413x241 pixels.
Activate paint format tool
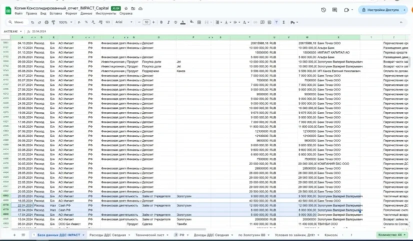pyautogui.click(x=53, y=22)
